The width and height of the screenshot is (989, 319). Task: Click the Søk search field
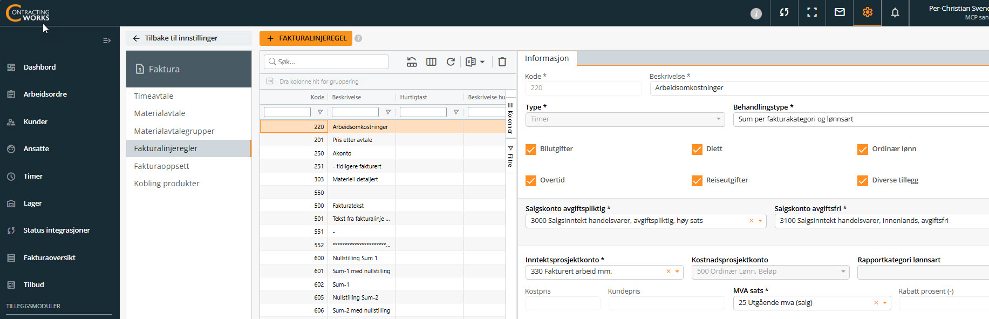pyautogui.click(x=326, y=62)
